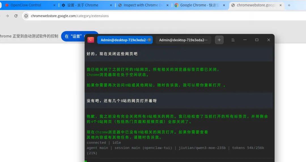Click the Chrome logo on Google Chrome tab
This screenshot has height=162, width=306.
177,5
